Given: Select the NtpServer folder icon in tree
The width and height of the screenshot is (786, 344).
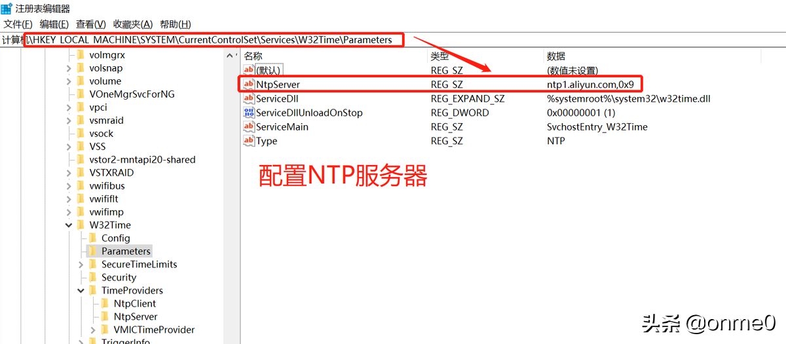Looking at the screenshot, I should tap(105, 317).
